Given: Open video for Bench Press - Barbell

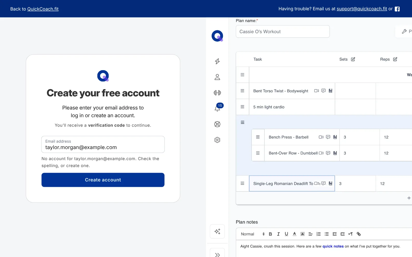Looking at the screenshot, I should pos(321,137).
